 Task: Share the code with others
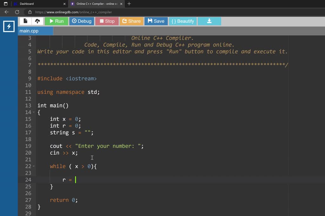coord(131,21)
